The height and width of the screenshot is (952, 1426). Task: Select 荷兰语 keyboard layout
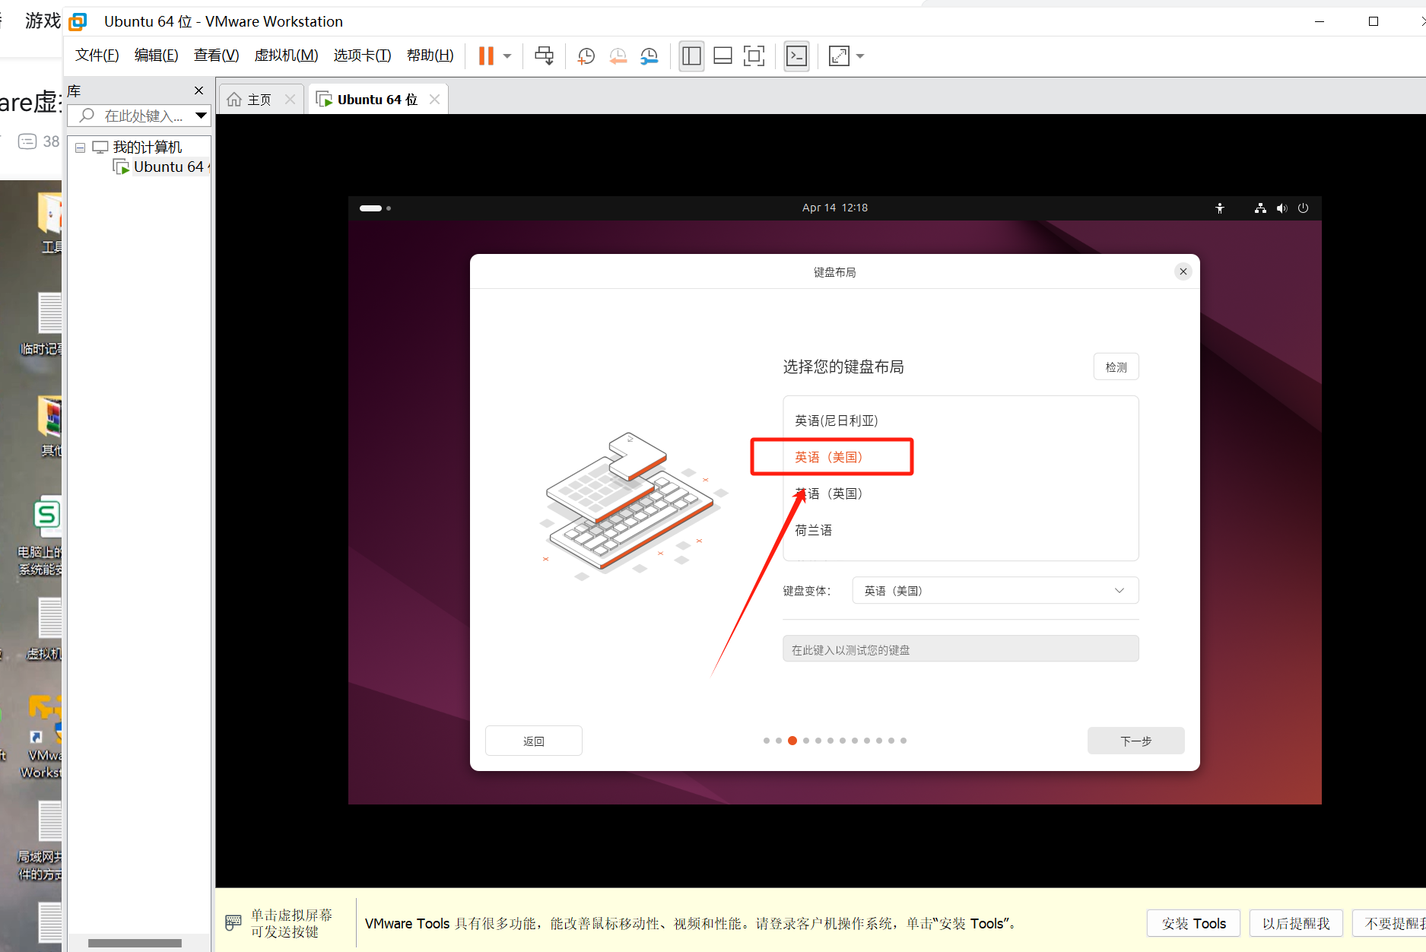[x=961, y=530]
